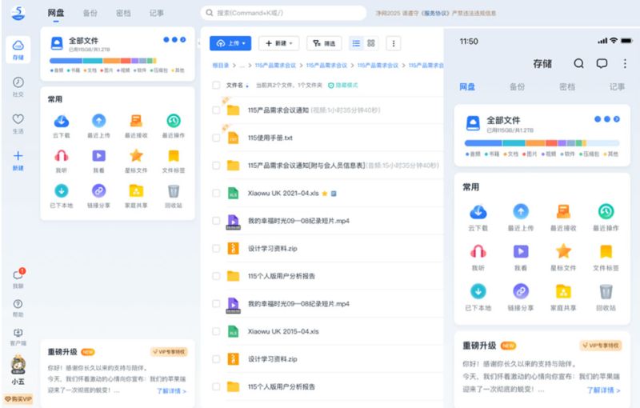Expand the 上传 upload dropdown
This screenshot has height=408, width=640.
click(230, 43)
